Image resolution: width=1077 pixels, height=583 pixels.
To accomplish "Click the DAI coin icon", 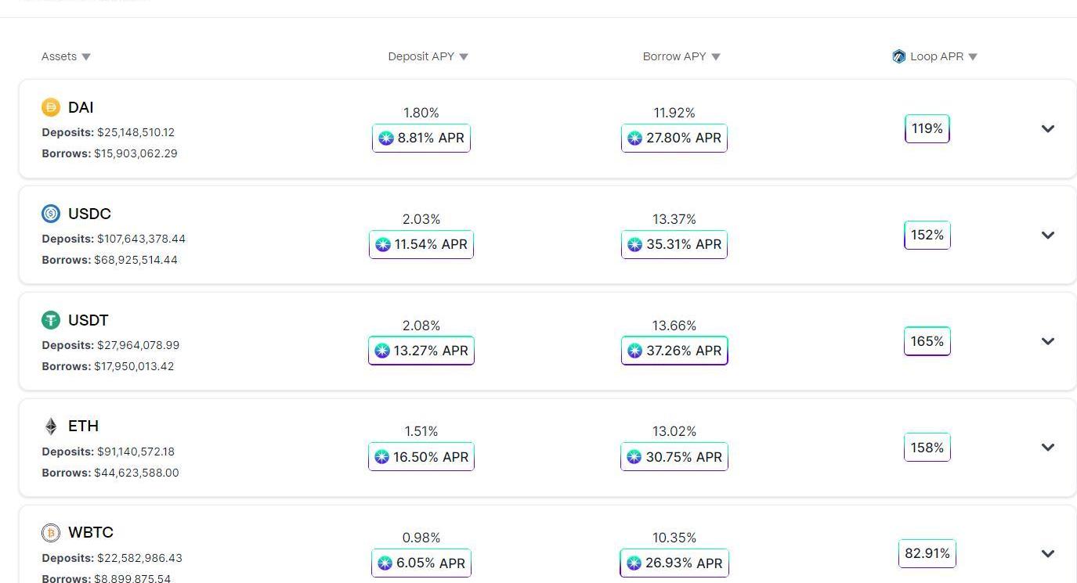I will pos(51,107).
